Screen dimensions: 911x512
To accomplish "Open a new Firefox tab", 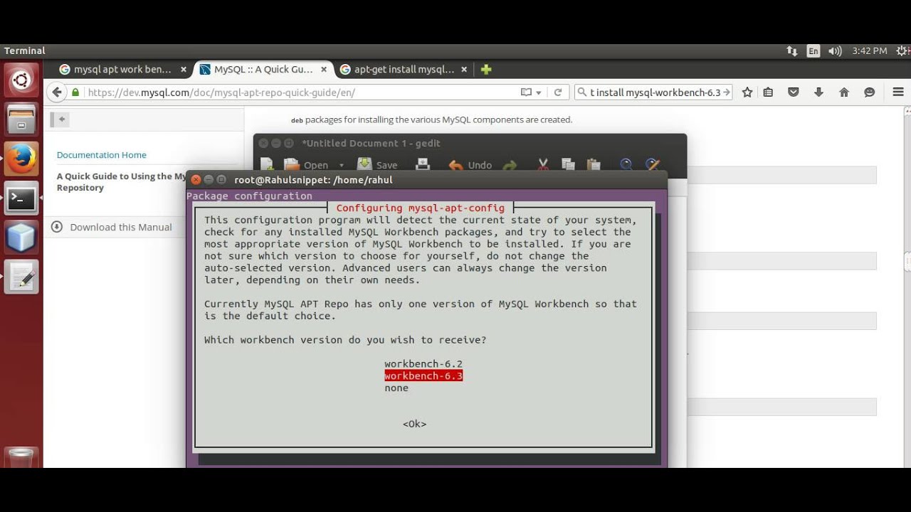I will 486,70.
